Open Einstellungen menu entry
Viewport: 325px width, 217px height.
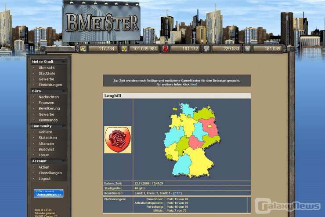pos(50,173)
